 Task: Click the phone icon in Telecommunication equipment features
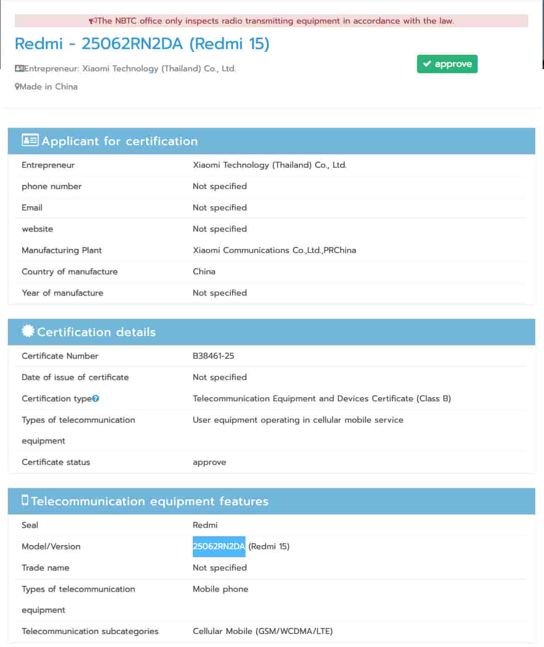point(25,501)
